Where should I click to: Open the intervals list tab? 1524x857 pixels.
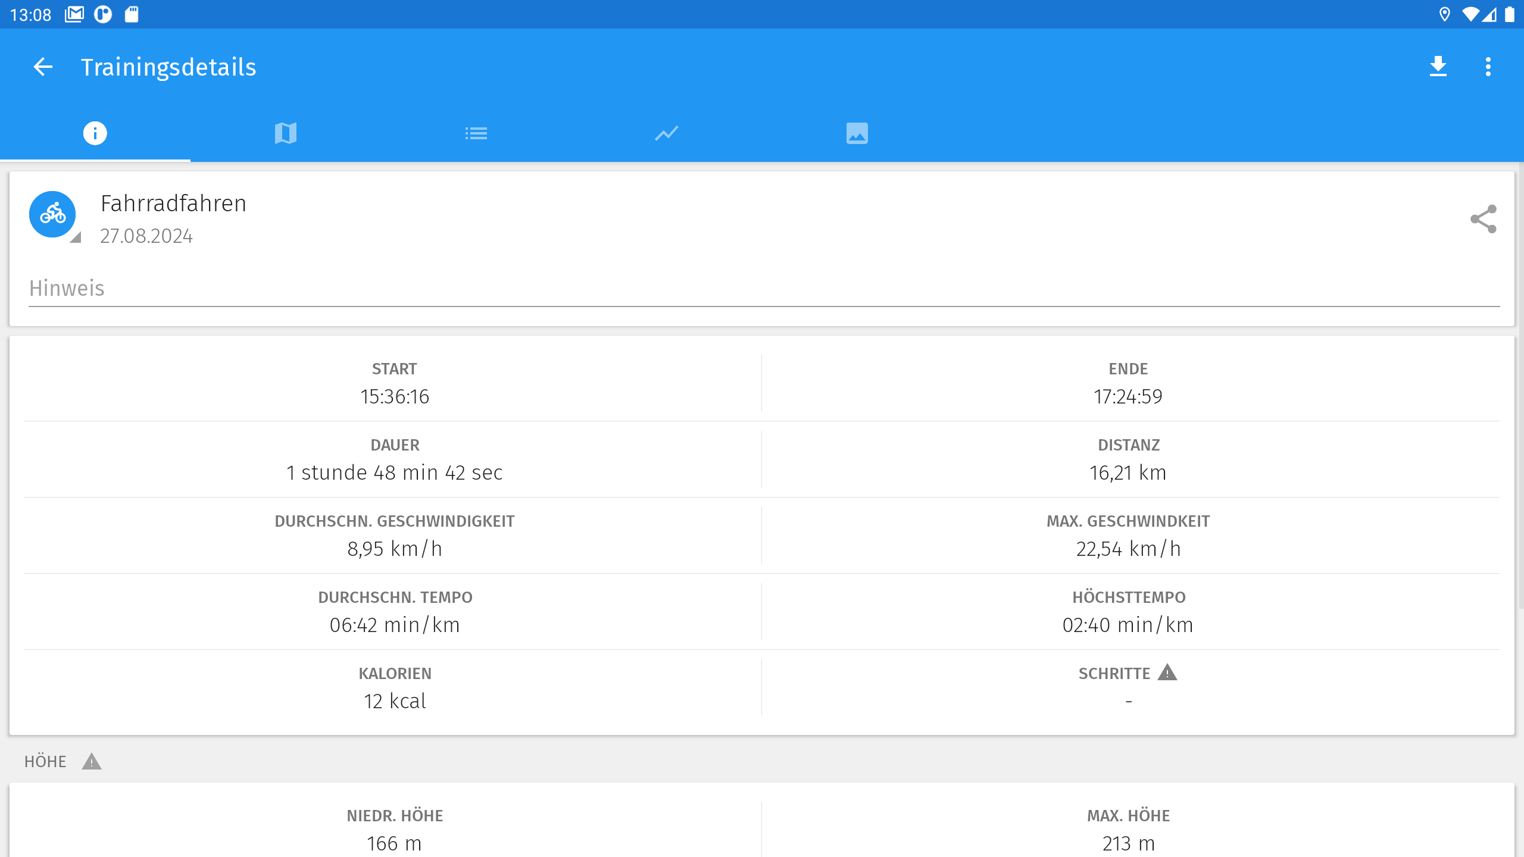click(x=476, y=133)
